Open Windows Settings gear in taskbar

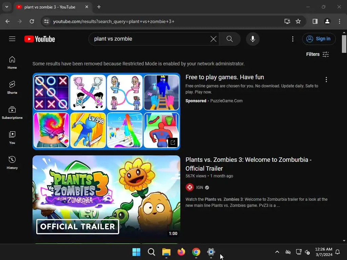[211, 252]
